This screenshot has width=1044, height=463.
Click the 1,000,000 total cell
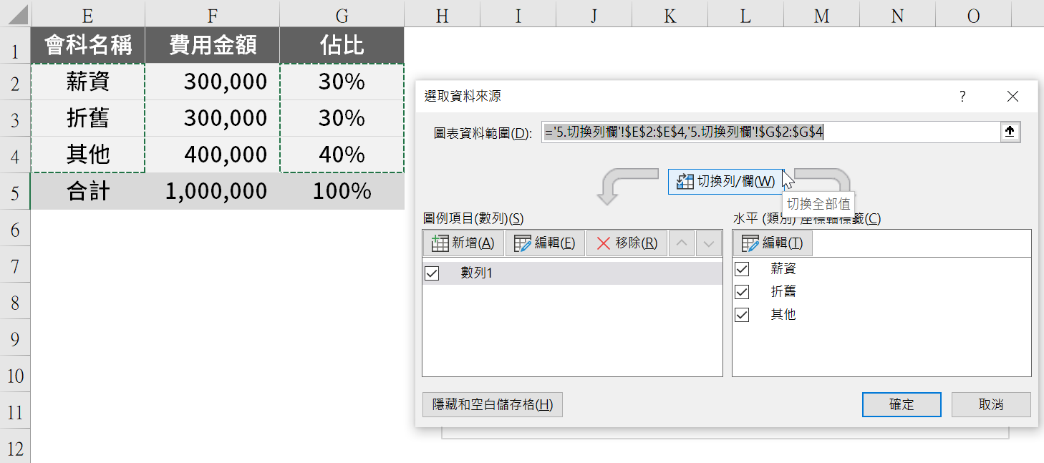click(213, 191)
